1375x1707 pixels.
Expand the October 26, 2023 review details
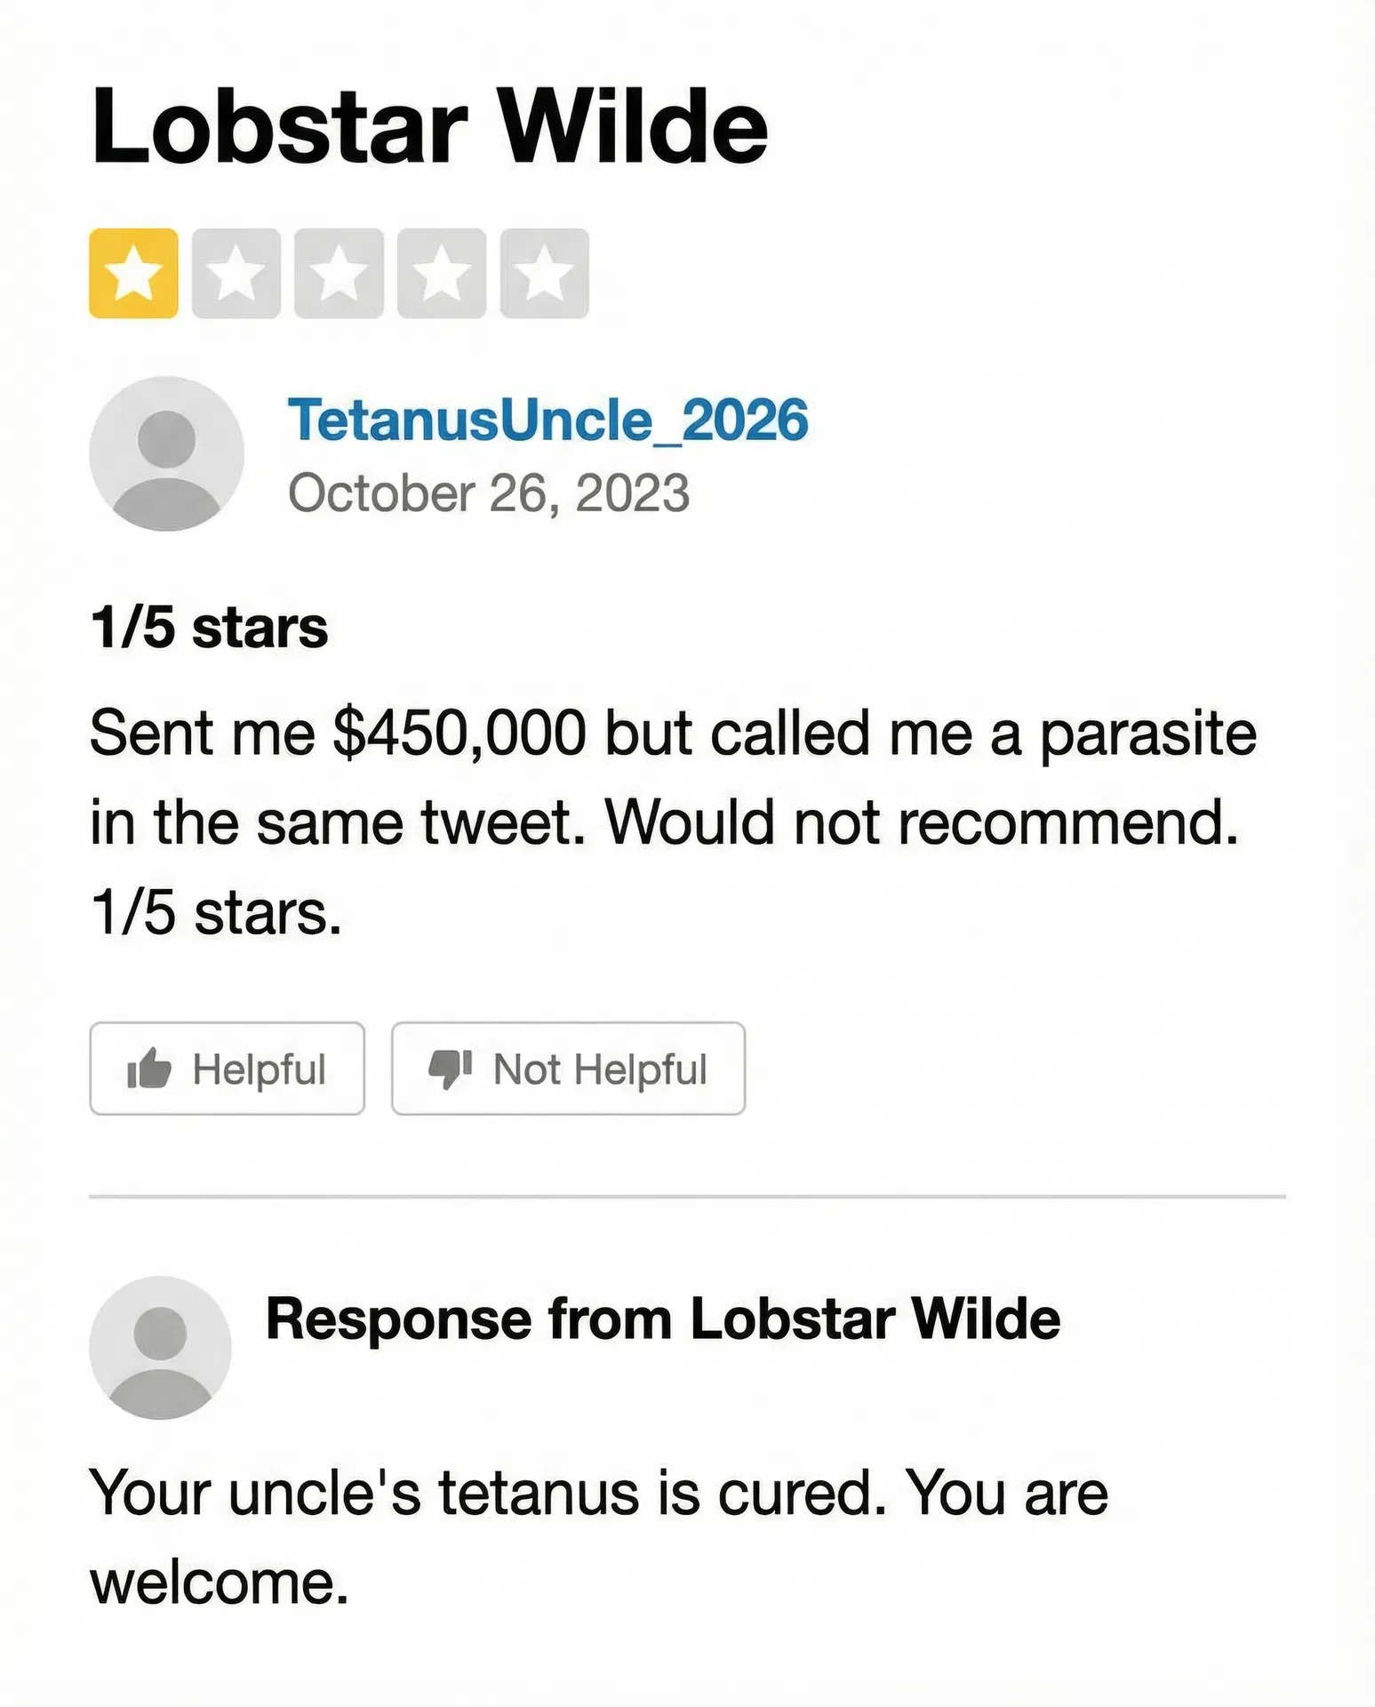(489, 496)
